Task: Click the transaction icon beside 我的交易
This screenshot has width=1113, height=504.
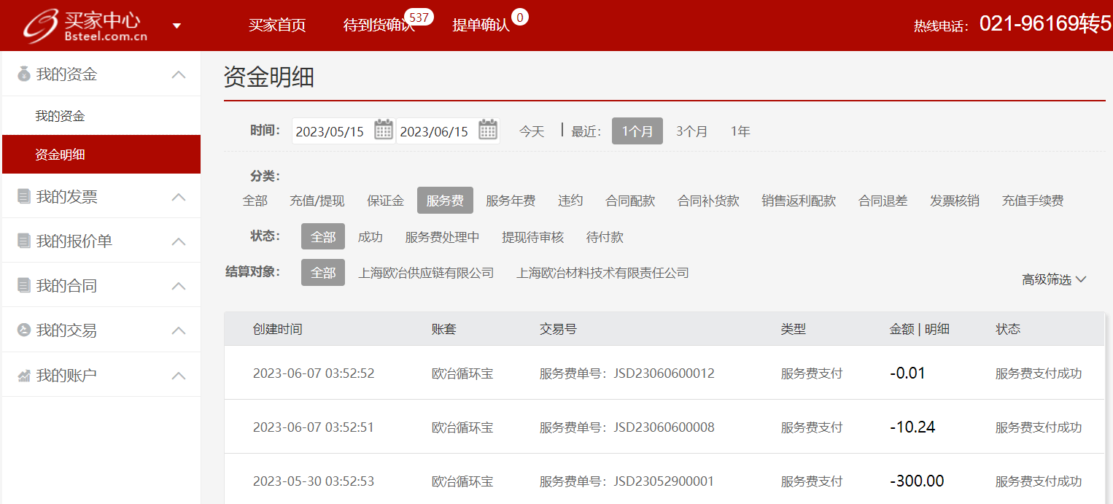Action: [x=23, y=330]
